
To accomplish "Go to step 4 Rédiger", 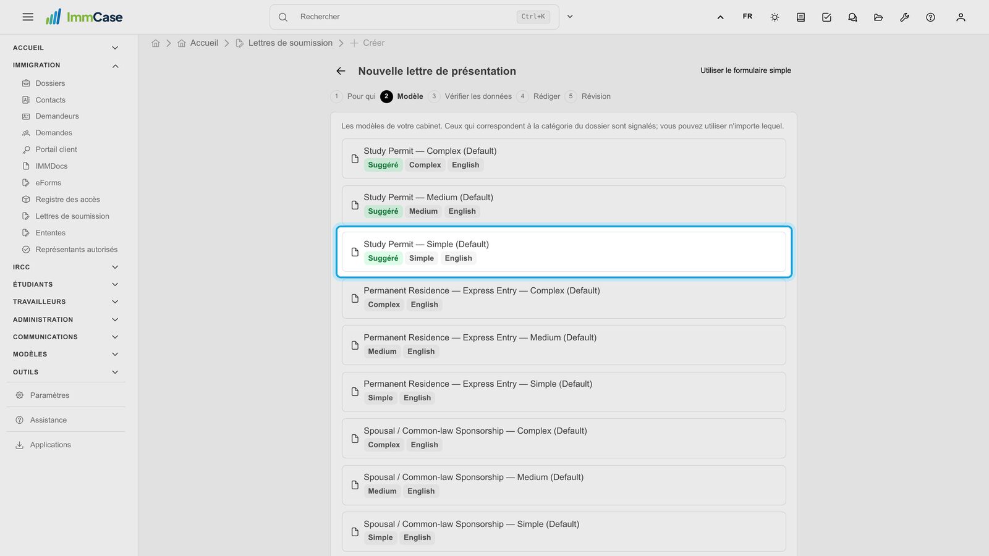I will (x=538, y=96).
